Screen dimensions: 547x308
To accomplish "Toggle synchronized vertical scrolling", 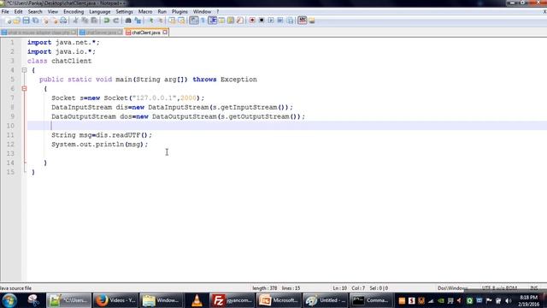I will [172, 21].
